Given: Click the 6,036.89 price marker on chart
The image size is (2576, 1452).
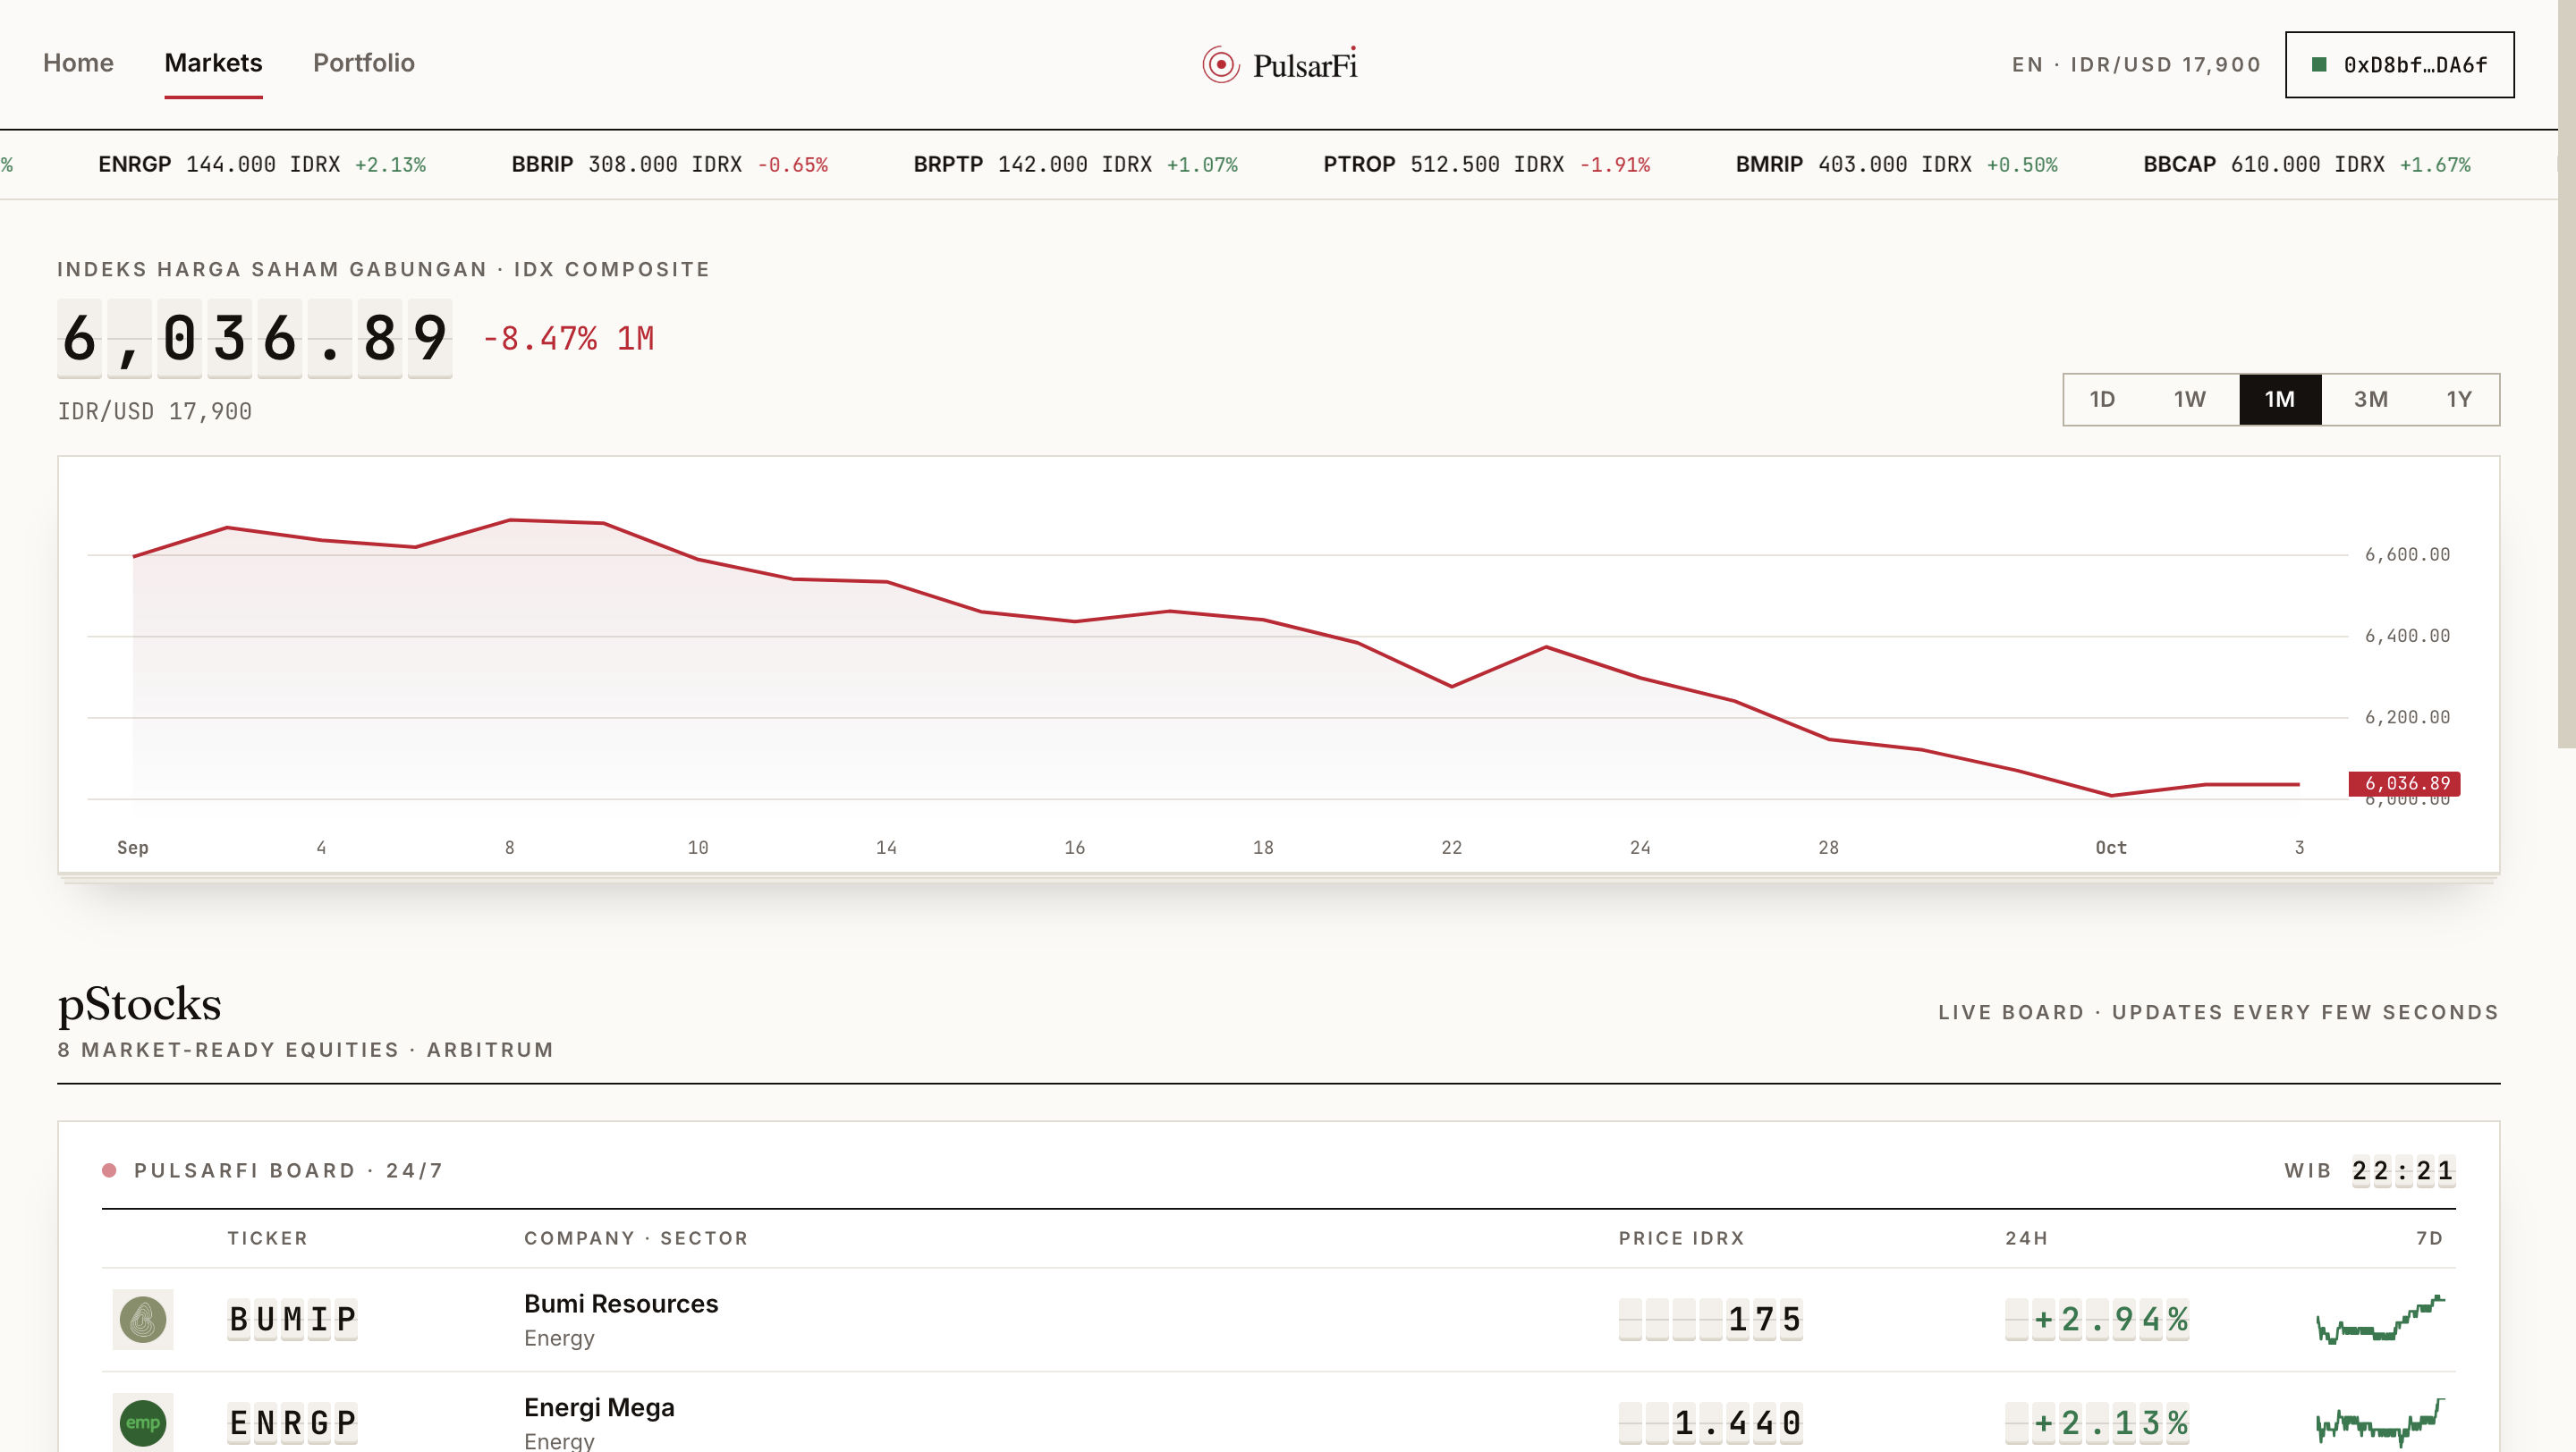Looking at the screenshot, I should click(2405, 783).
